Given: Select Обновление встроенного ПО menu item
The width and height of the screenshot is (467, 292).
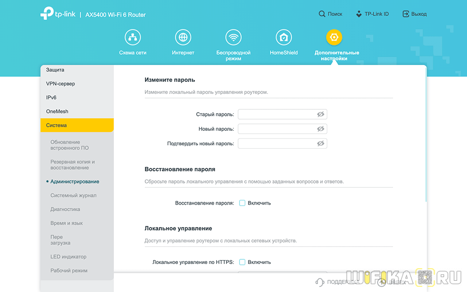Looking at the screenshot, I should pos(69,145).
